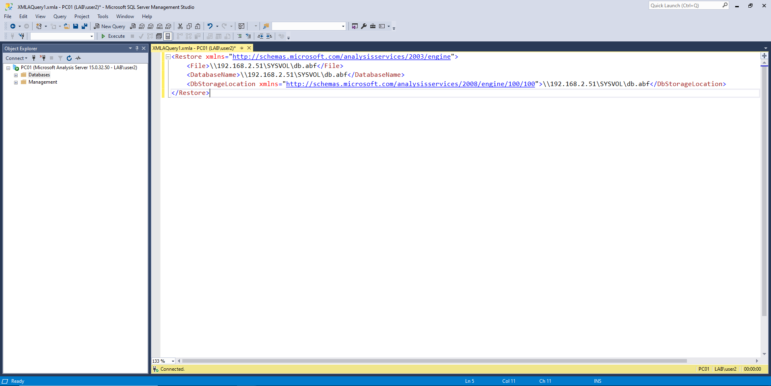Open a new MDX query
Image resolution: width=771 pixels, height=386 pixels.
(x=142, y=26)
